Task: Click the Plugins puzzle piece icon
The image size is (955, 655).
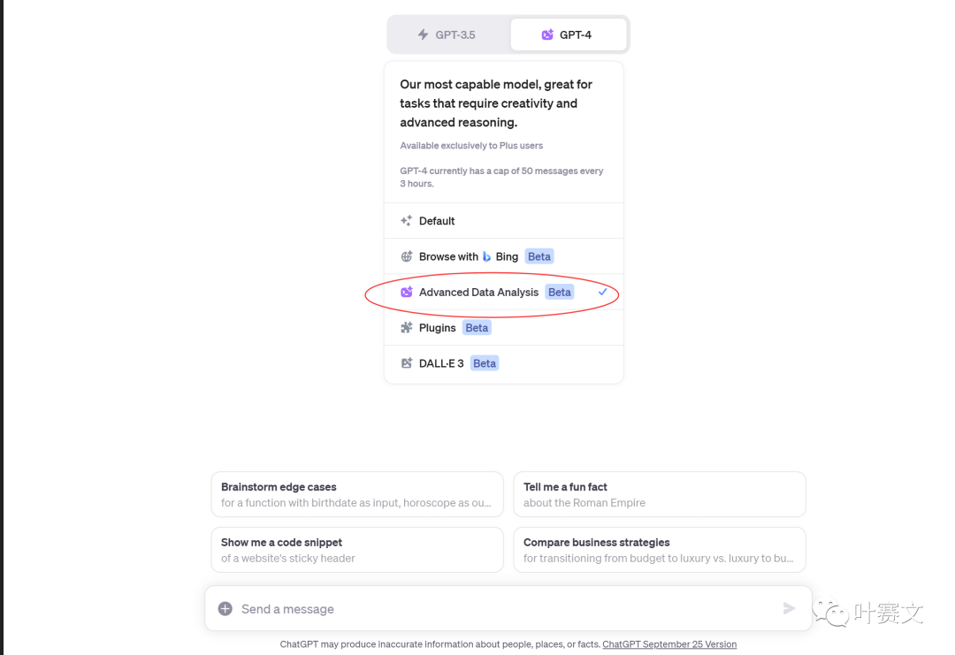Action: click(x=407, y=327)
